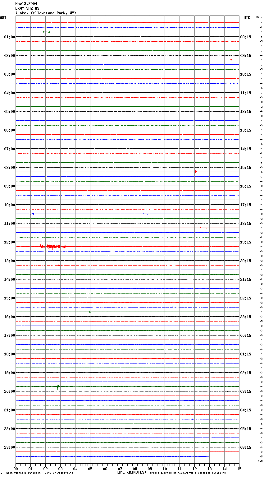This screenshot has height=477, width=264.
Task: Click the 23:00 MST time label
Action: click(x=9, y=447)
